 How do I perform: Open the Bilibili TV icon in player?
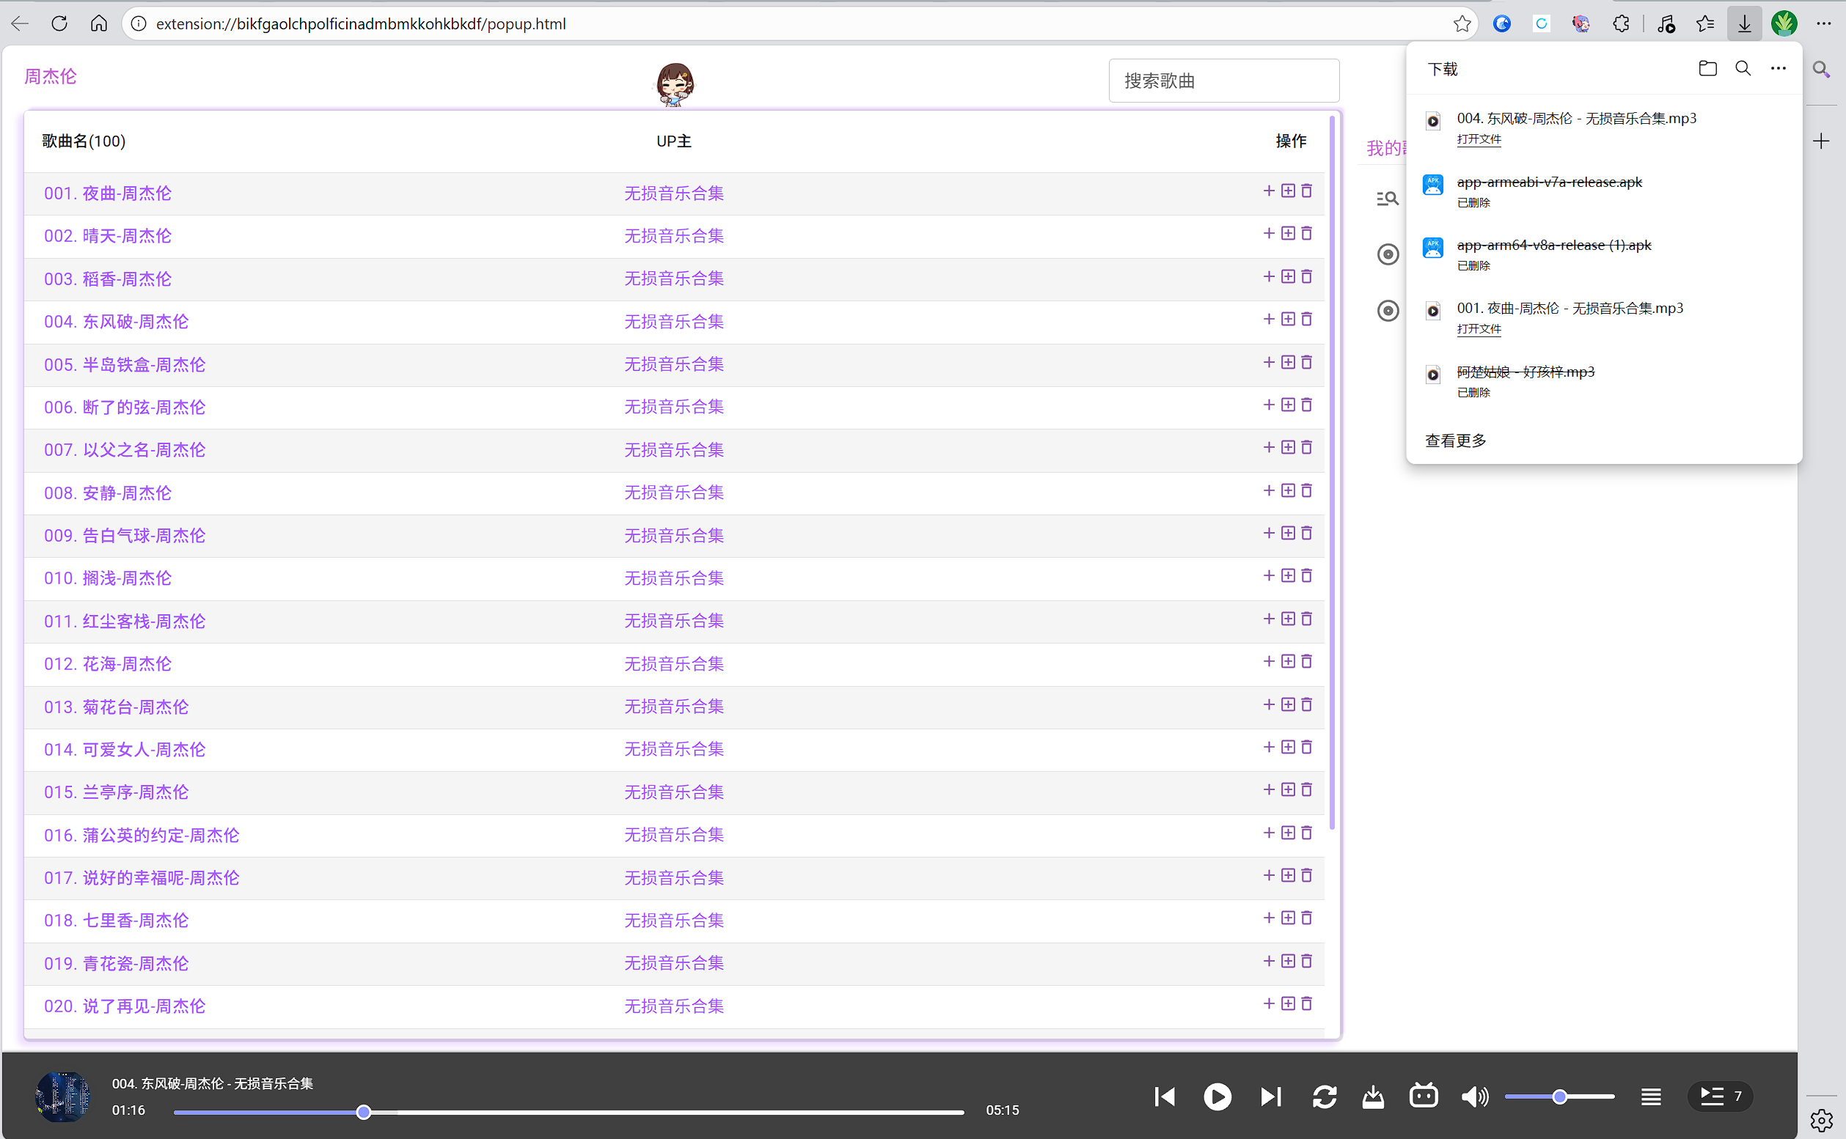coord(1423,1095)
